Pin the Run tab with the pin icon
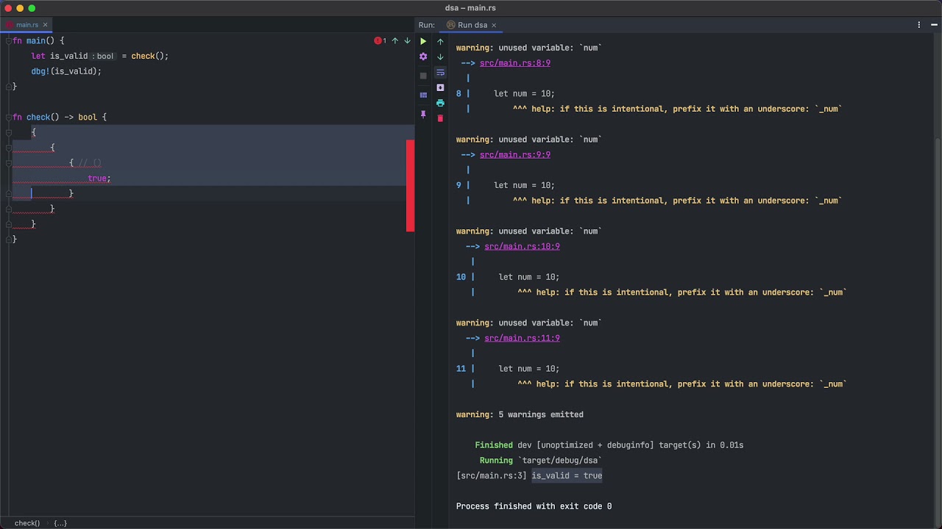The width and height of the screenshot is (942, 529). coord(423,115)
